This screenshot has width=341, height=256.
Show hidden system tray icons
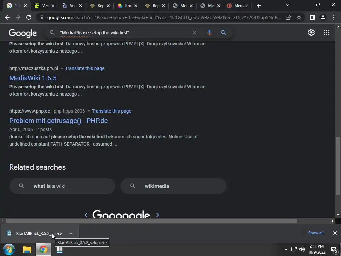click(286, 249)
